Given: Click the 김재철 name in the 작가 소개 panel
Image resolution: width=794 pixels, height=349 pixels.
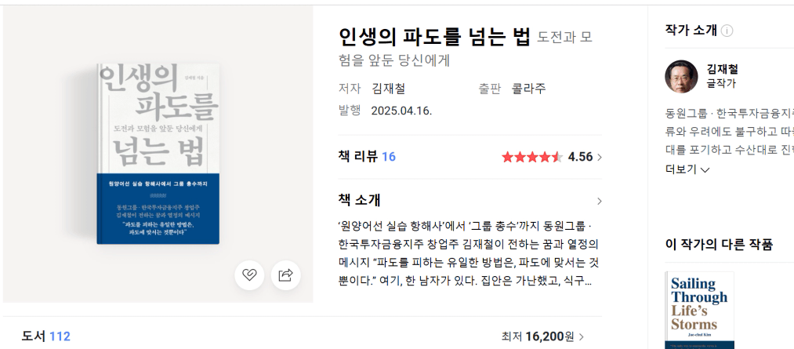Looking at the screenshot, I should click(722, 69).
